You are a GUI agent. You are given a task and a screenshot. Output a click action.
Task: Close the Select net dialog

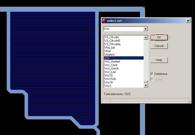pyautogui.click(x=188, y=21)
